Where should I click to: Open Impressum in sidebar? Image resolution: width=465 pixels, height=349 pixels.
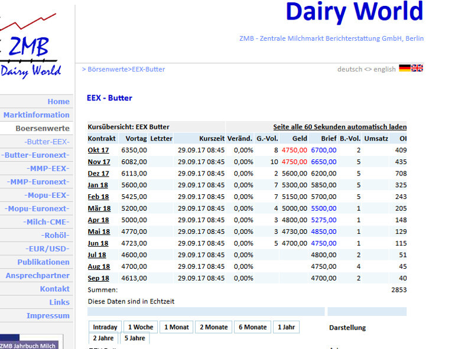(x=48, y=316)
